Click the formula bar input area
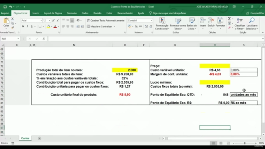265x149 pixels. pos(154,38)
